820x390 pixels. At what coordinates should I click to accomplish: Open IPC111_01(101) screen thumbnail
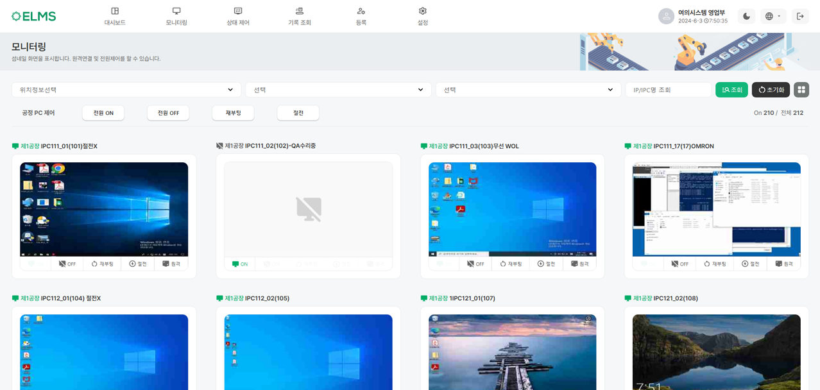tap(104, 209)
